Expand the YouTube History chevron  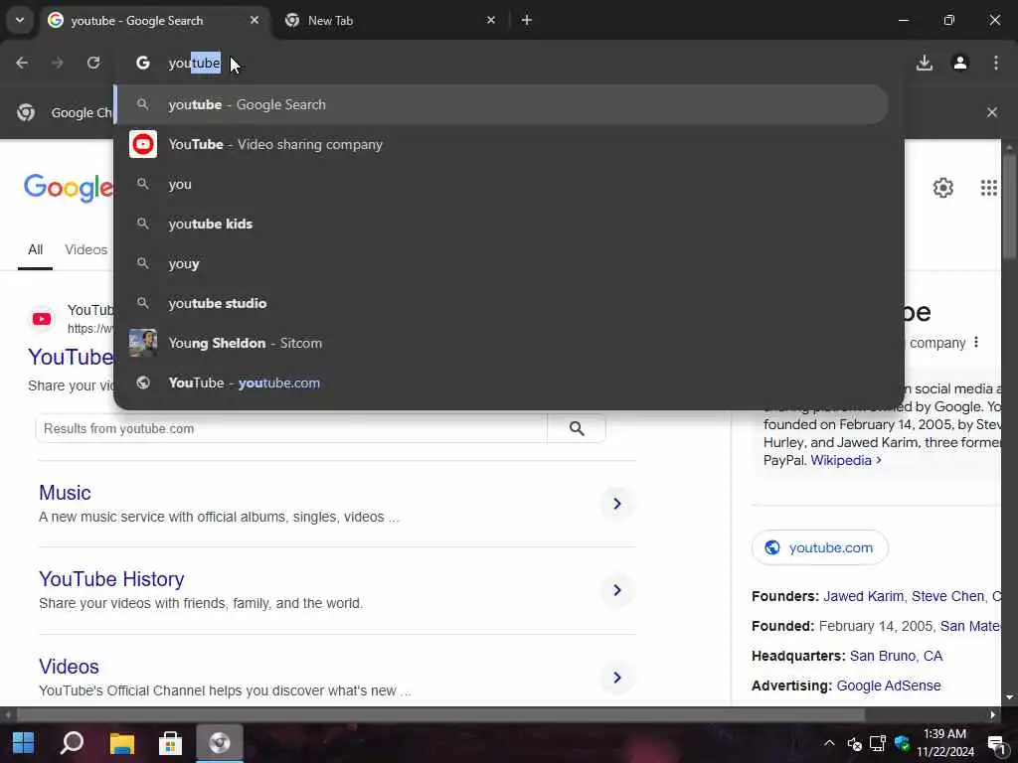(x=616, y=590)
